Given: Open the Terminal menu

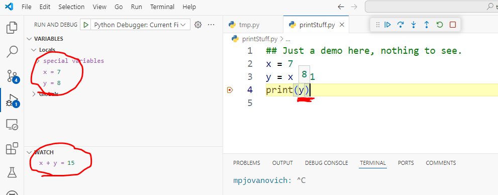Looking at the screenshot, I should pyautogui.click(x=162, y=7).
